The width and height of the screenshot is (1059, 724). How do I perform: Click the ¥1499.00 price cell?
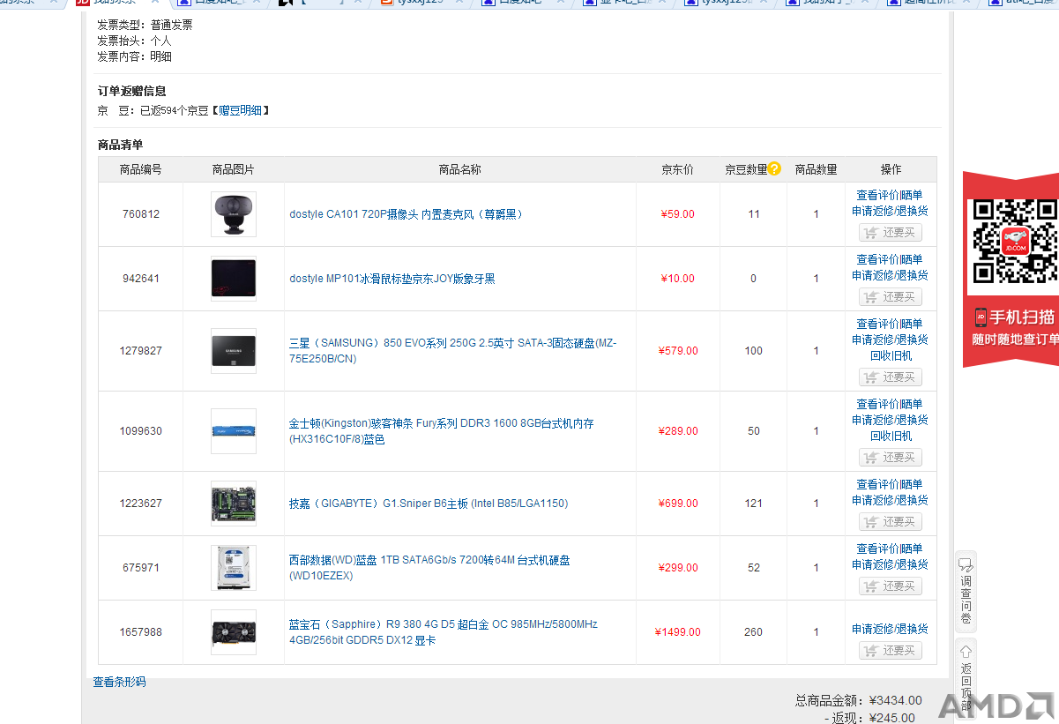click(678, 632)
